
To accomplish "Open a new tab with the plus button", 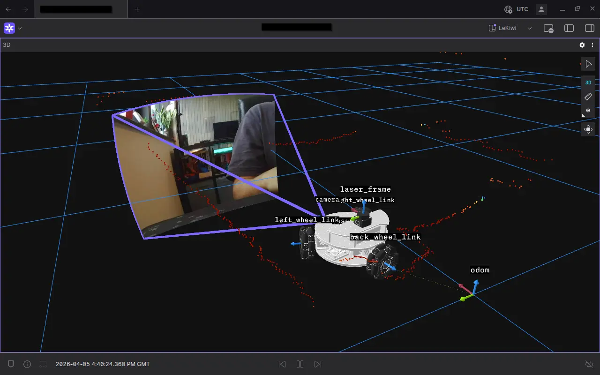I will point(136,9).
